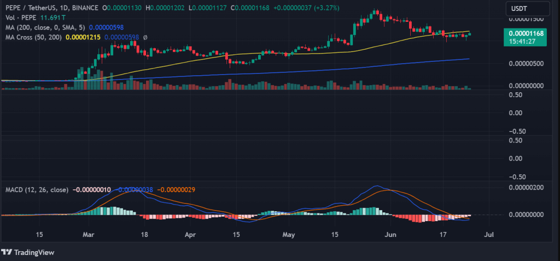Screen dimensions: 560x261
Task: Click the 0.00000500 price axis label
Action: [x=526, y=64]
